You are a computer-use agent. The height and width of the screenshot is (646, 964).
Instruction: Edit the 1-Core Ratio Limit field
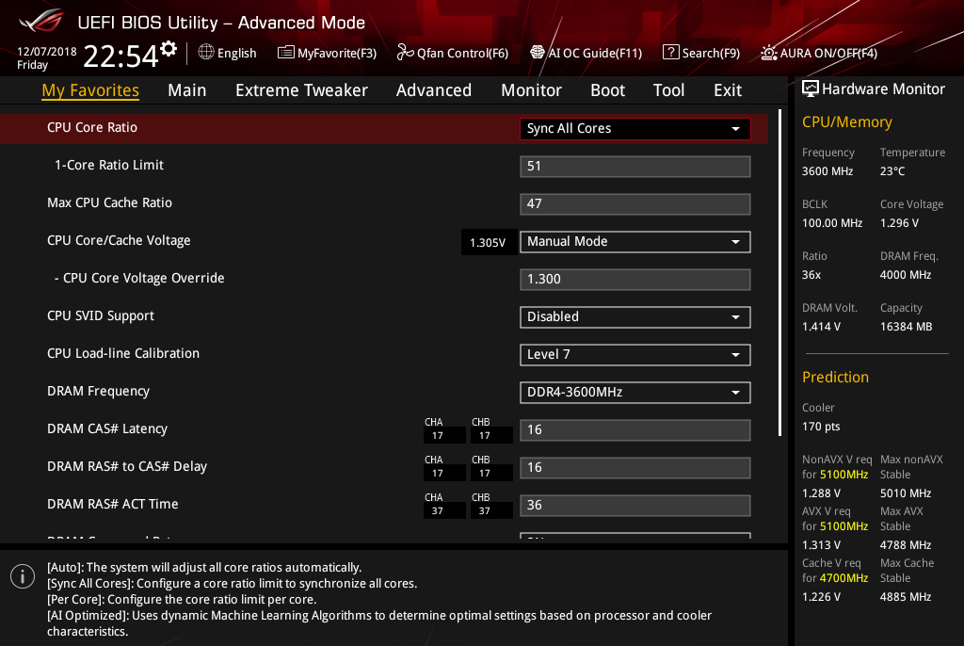pos(635,166)
